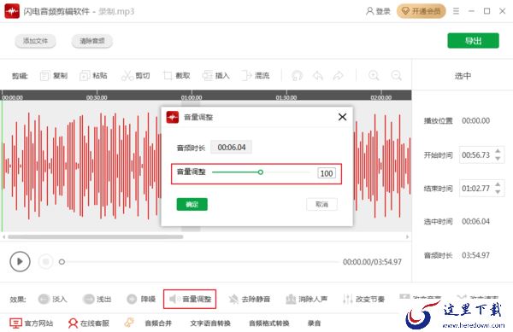Apply the 去除静音 (remove silence) effect
The height and width of the screenshot is (332, 513).
[x=250, y=299]
